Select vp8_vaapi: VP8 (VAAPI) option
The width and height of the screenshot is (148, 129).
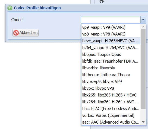[111, 34]
